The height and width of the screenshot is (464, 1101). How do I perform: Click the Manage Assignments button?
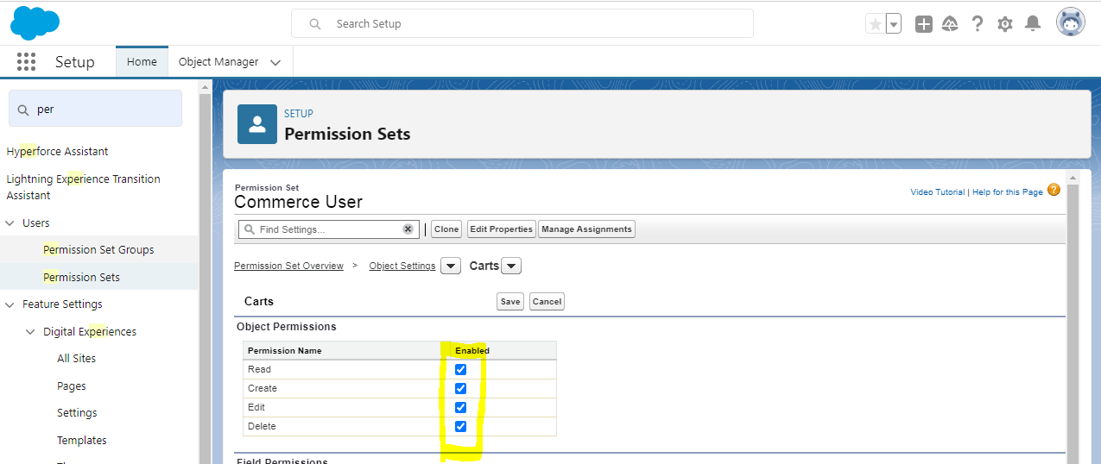point(586,229)
